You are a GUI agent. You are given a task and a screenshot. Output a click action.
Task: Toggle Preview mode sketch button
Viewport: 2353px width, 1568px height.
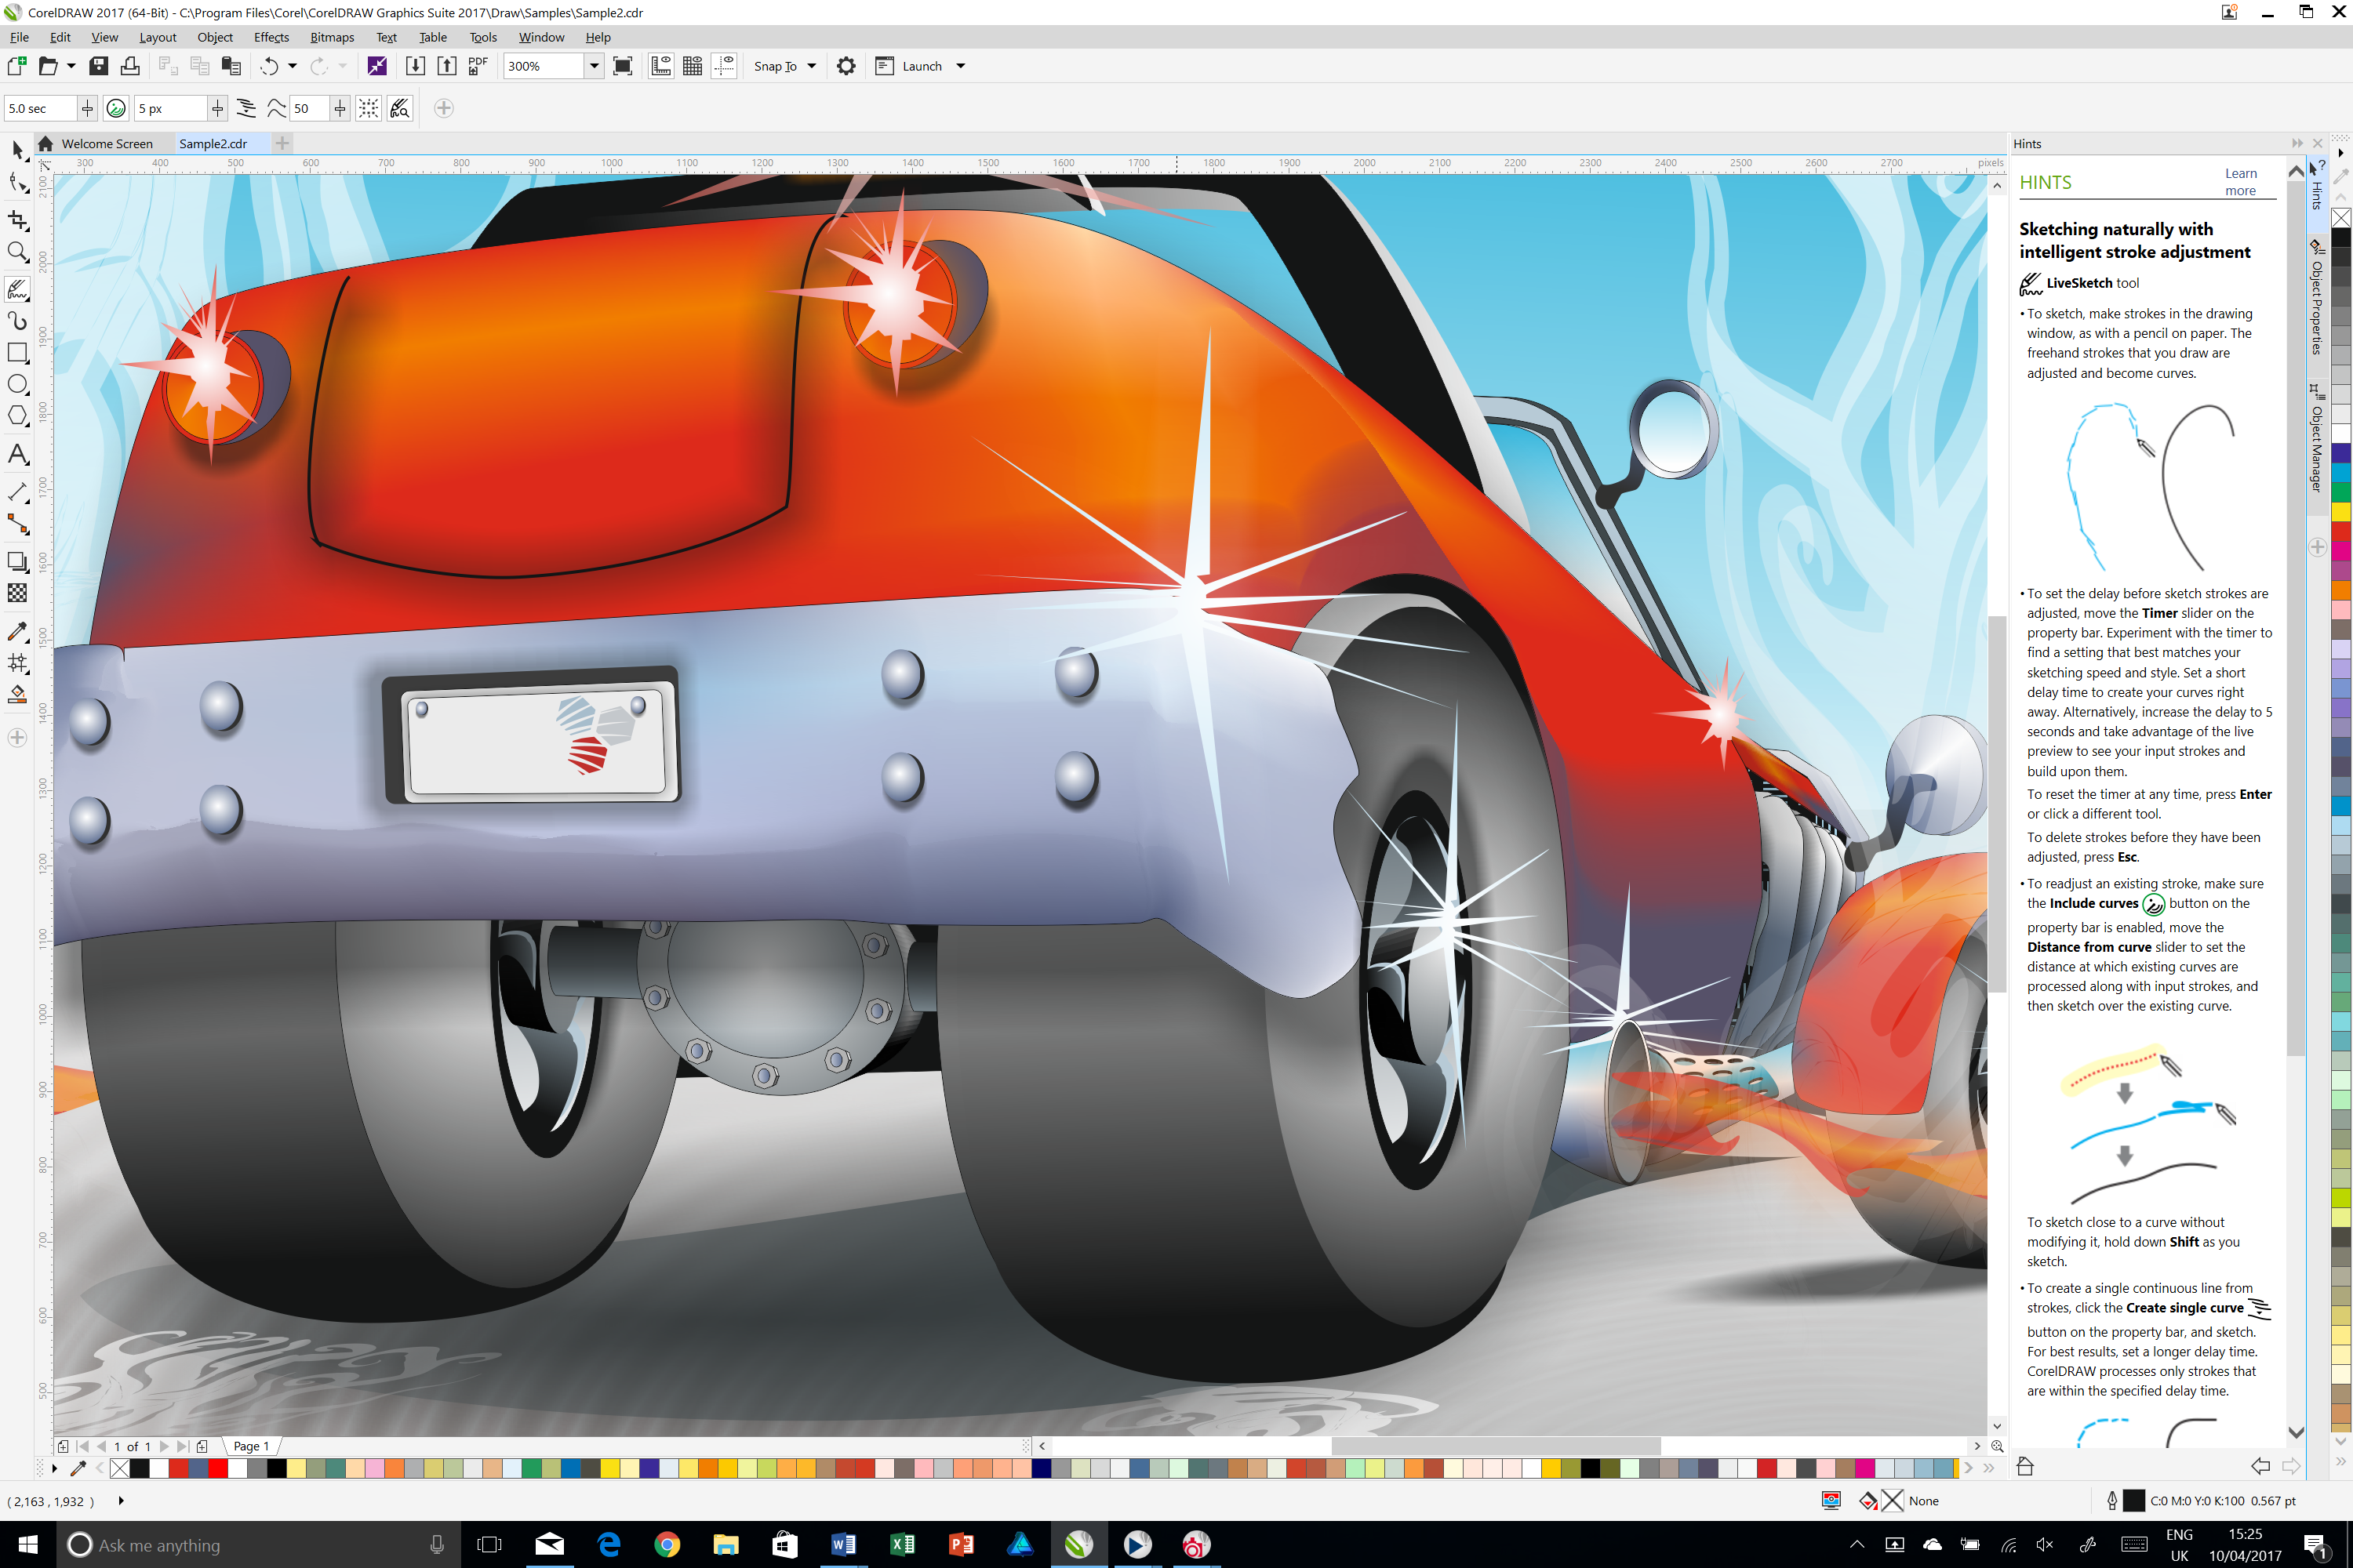[x=400, y=108]
